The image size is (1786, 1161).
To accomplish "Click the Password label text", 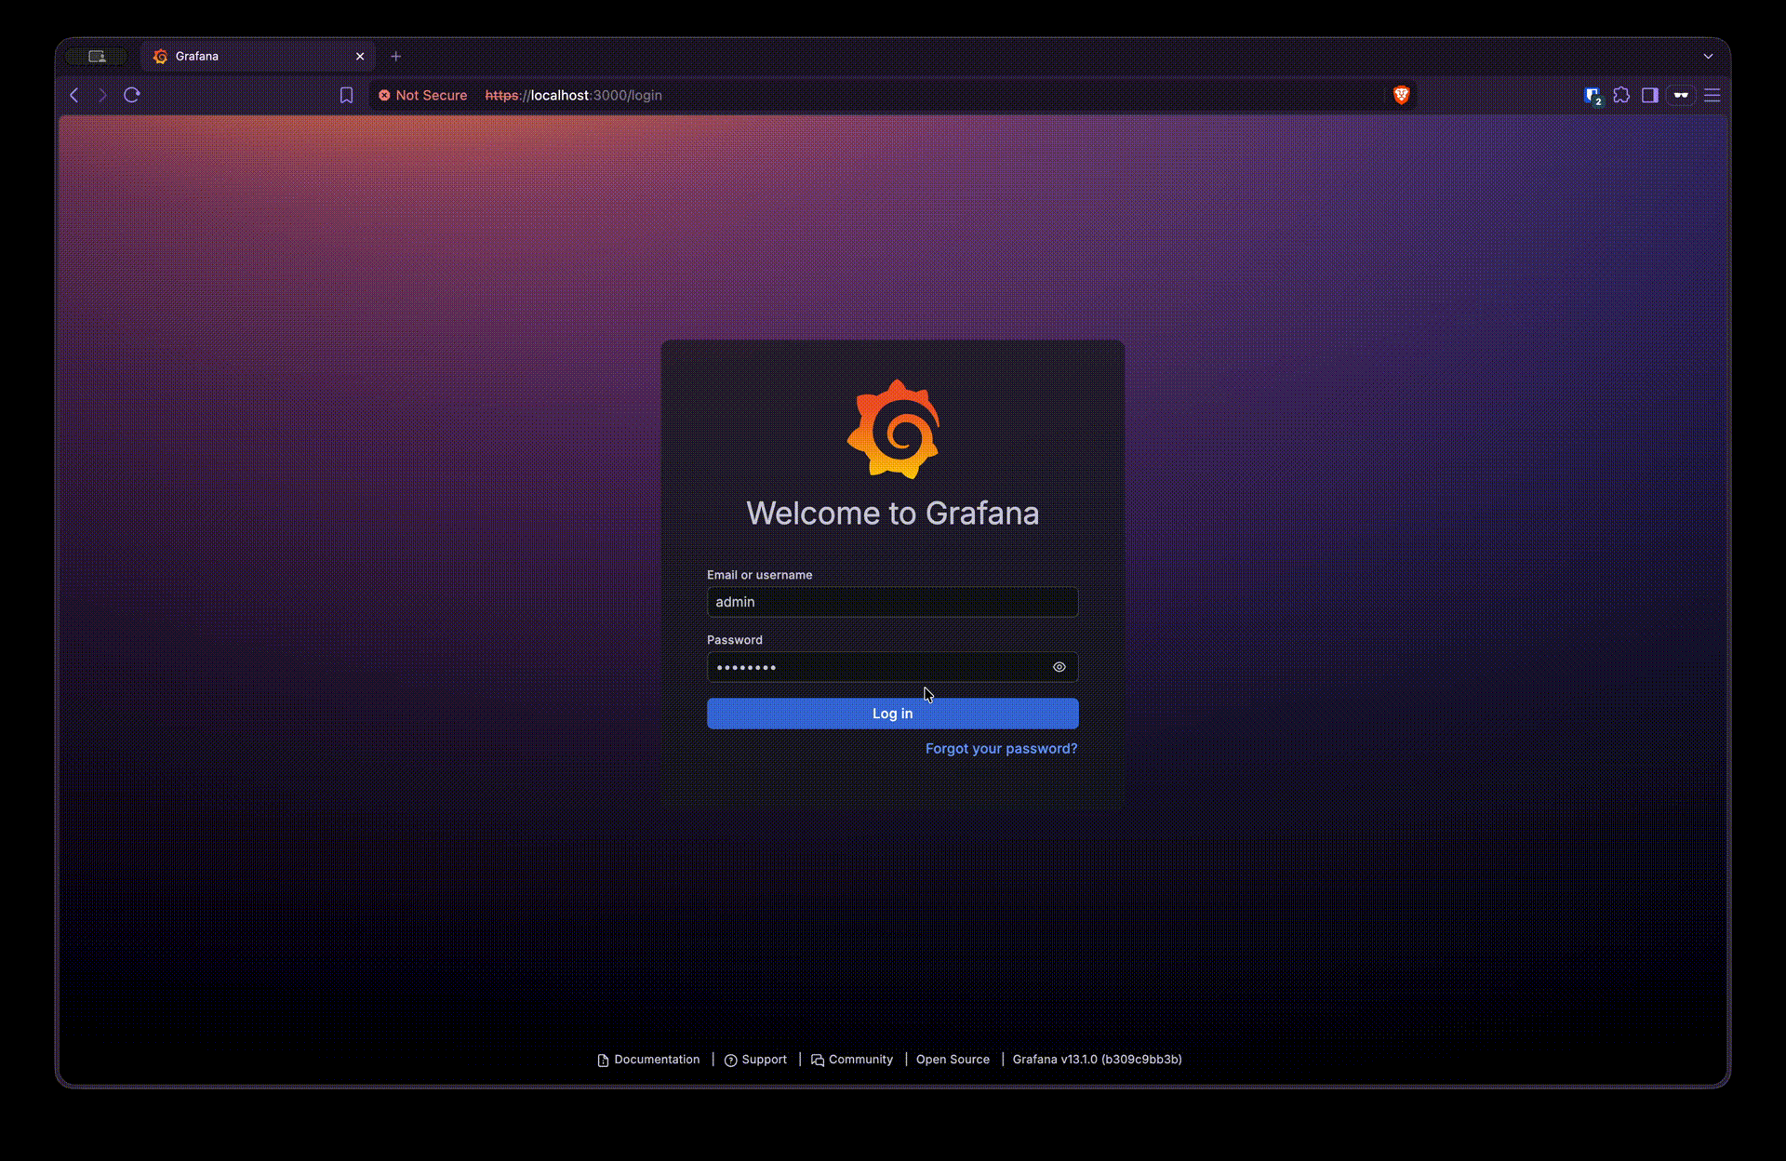I will [x=734, y=640].
